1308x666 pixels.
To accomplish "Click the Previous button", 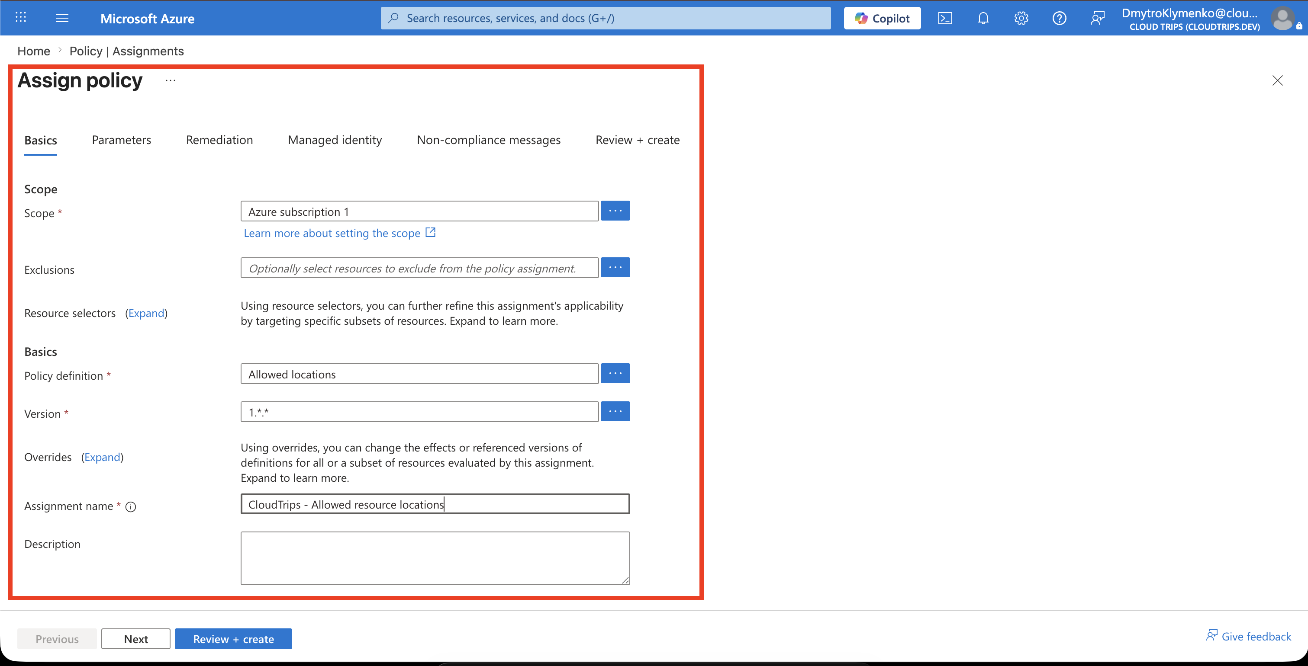I will 57,639.
